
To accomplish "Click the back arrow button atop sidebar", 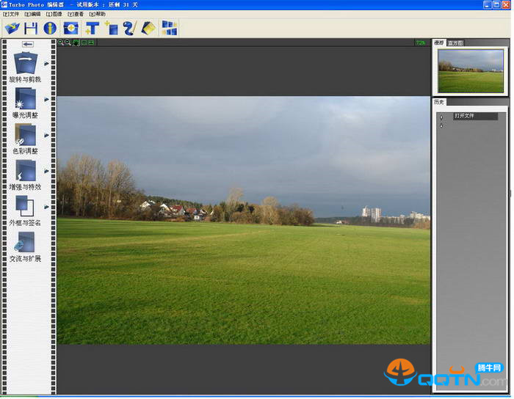I will click(x=28, y=45).
